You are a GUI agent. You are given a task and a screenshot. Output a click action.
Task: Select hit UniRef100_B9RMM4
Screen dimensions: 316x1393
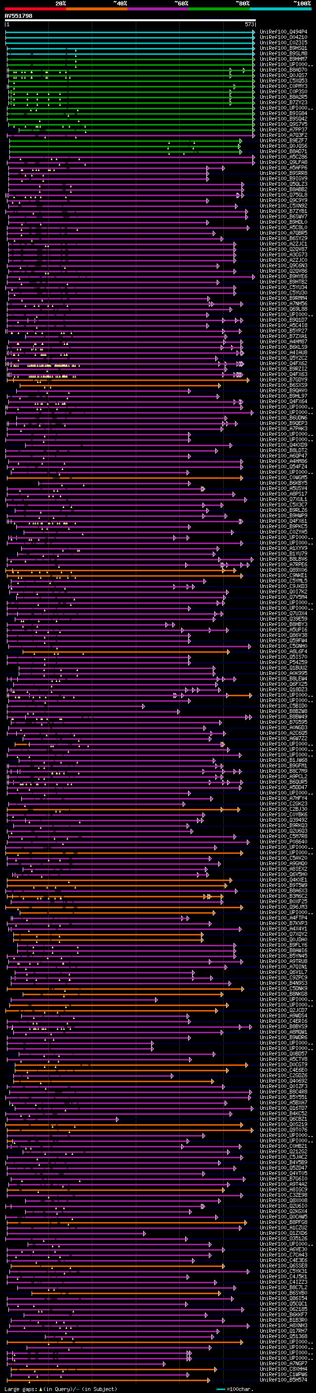coord(283,298)
